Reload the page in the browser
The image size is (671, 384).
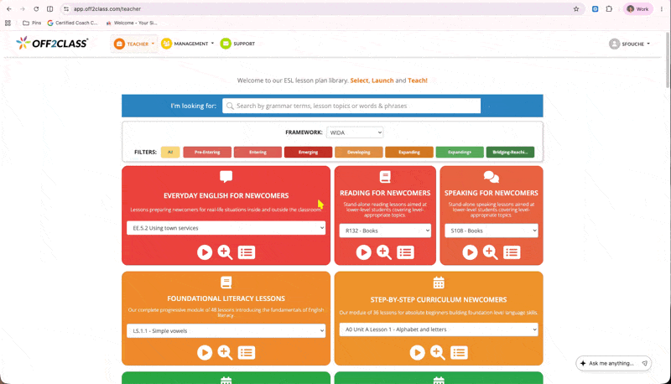tap(36, 9)
